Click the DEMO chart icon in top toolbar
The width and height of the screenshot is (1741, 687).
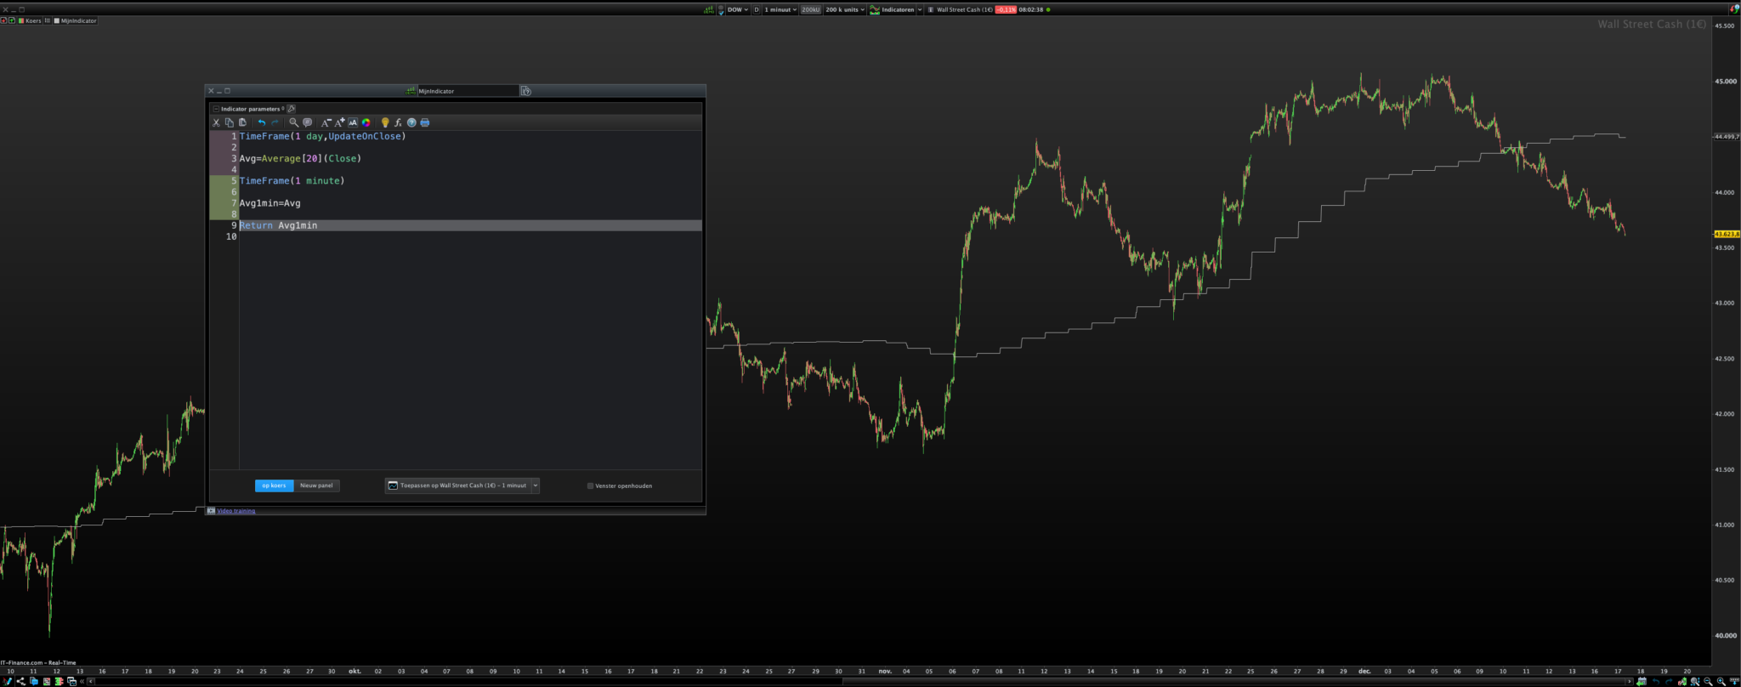click(x=708, y=9)
